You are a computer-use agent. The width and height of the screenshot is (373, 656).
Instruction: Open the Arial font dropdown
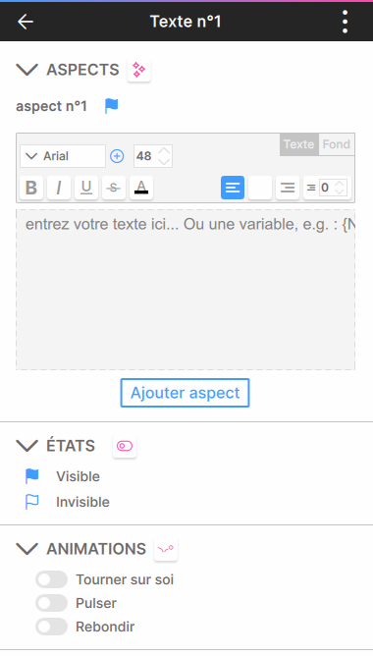pyautogui.click(x=63, y=156)
